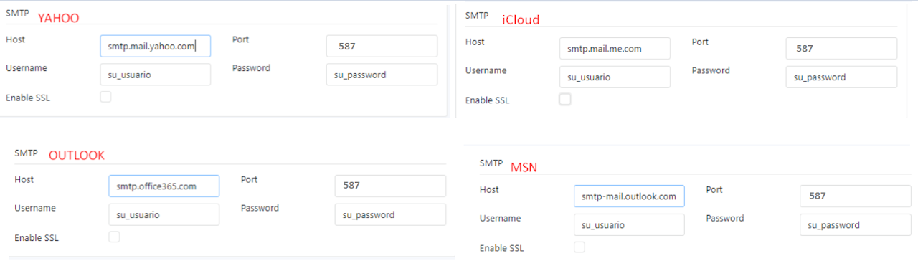Tick Enable SSL in iCloud SMTP panel
Image resolution: width=918 pixels, height=266 pixels.
tap(565, 100)
